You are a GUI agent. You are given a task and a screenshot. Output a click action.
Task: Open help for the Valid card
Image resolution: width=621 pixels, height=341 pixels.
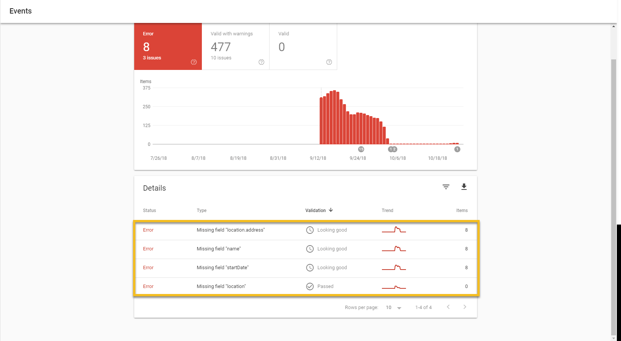[x=329, y=62]
